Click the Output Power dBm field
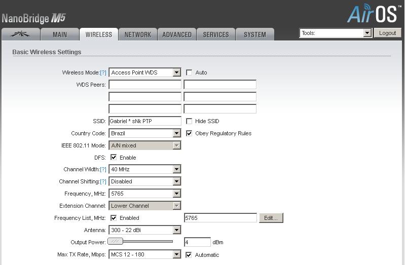 click(197, 242)
